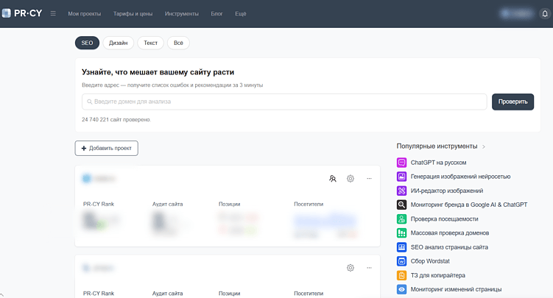The width and height of the screenshot is (553, 298).
Task: Click the Проверить button
Action: pos(513,102)
